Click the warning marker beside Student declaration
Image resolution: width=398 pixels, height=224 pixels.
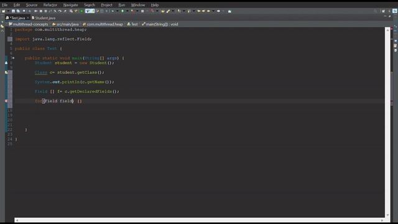(6, 63)
